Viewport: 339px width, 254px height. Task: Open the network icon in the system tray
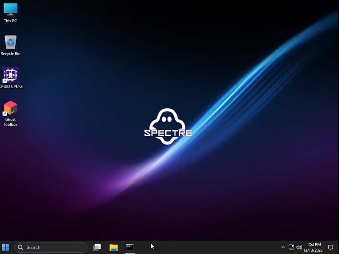(x=291, y=247)
